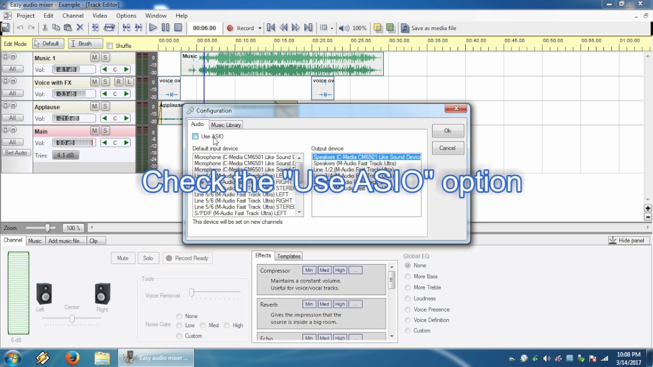Pan Applause track left arrow
The image size is (653, 367).
coord(105,118)
